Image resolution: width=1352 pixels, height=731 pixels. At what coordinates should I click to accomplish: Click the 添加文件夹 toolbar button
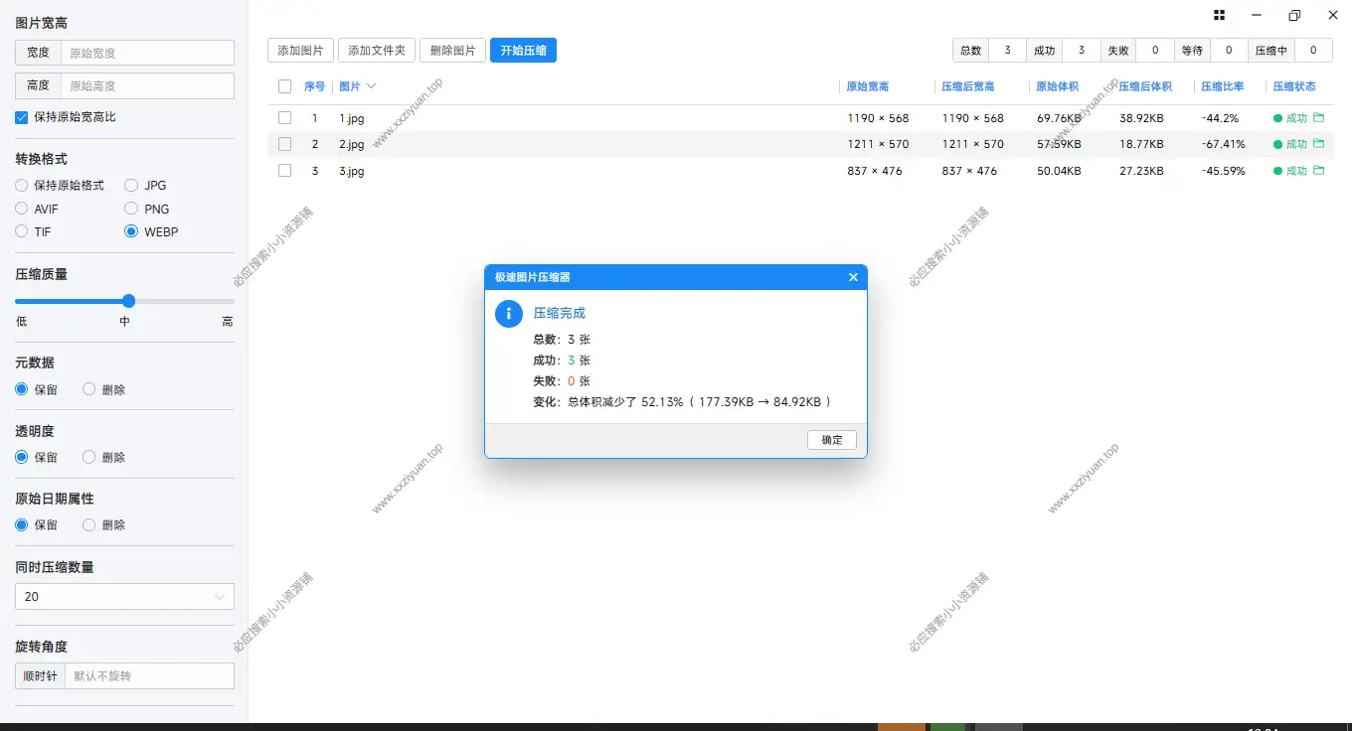pos(376,50)
